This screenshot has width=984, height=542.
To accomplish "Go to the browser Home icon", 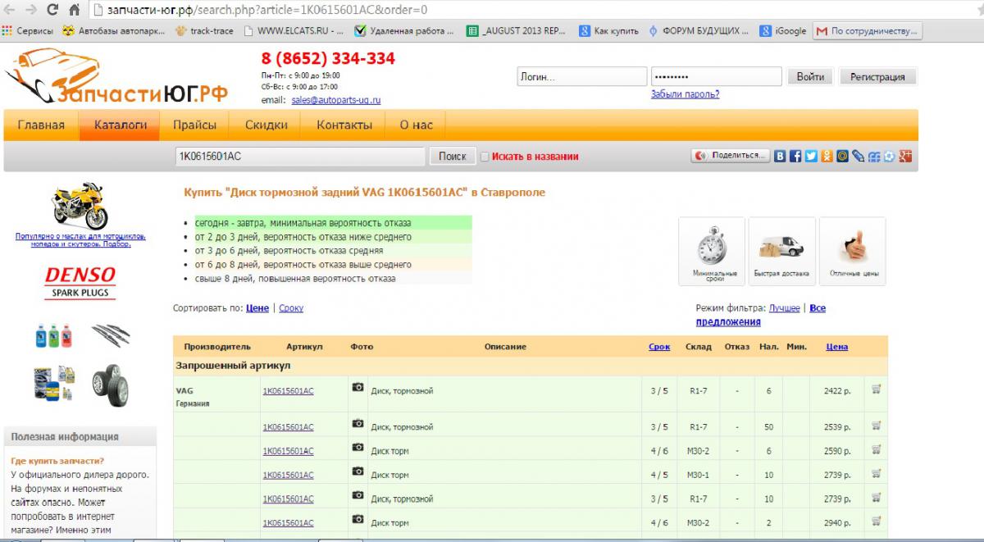I will (x=74, y=11).
